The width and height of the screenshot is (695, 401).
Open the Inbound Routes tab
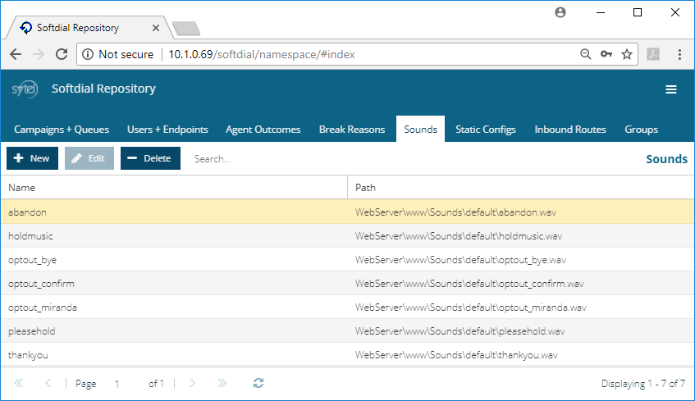point(570,130)
